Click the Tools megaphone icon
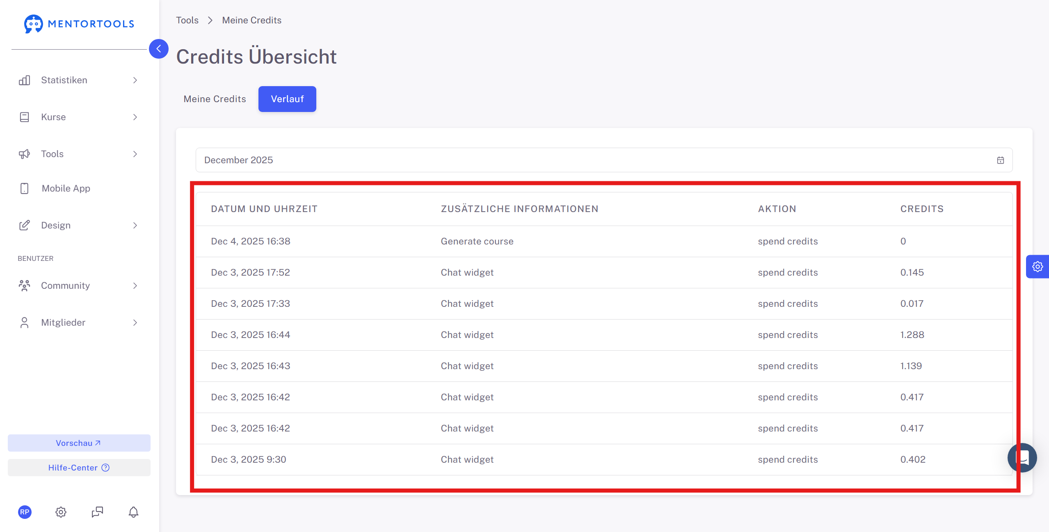This screenshot has width=1049, height=532. (x=25, y=154)
